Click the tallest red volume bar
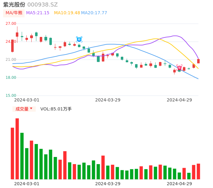The width and height of the screenshot is (213, 188). [17, 149]
